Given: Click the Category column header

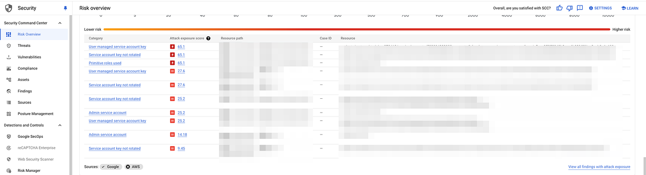Looking at the screenshot, I should click(x=96, y=38).
